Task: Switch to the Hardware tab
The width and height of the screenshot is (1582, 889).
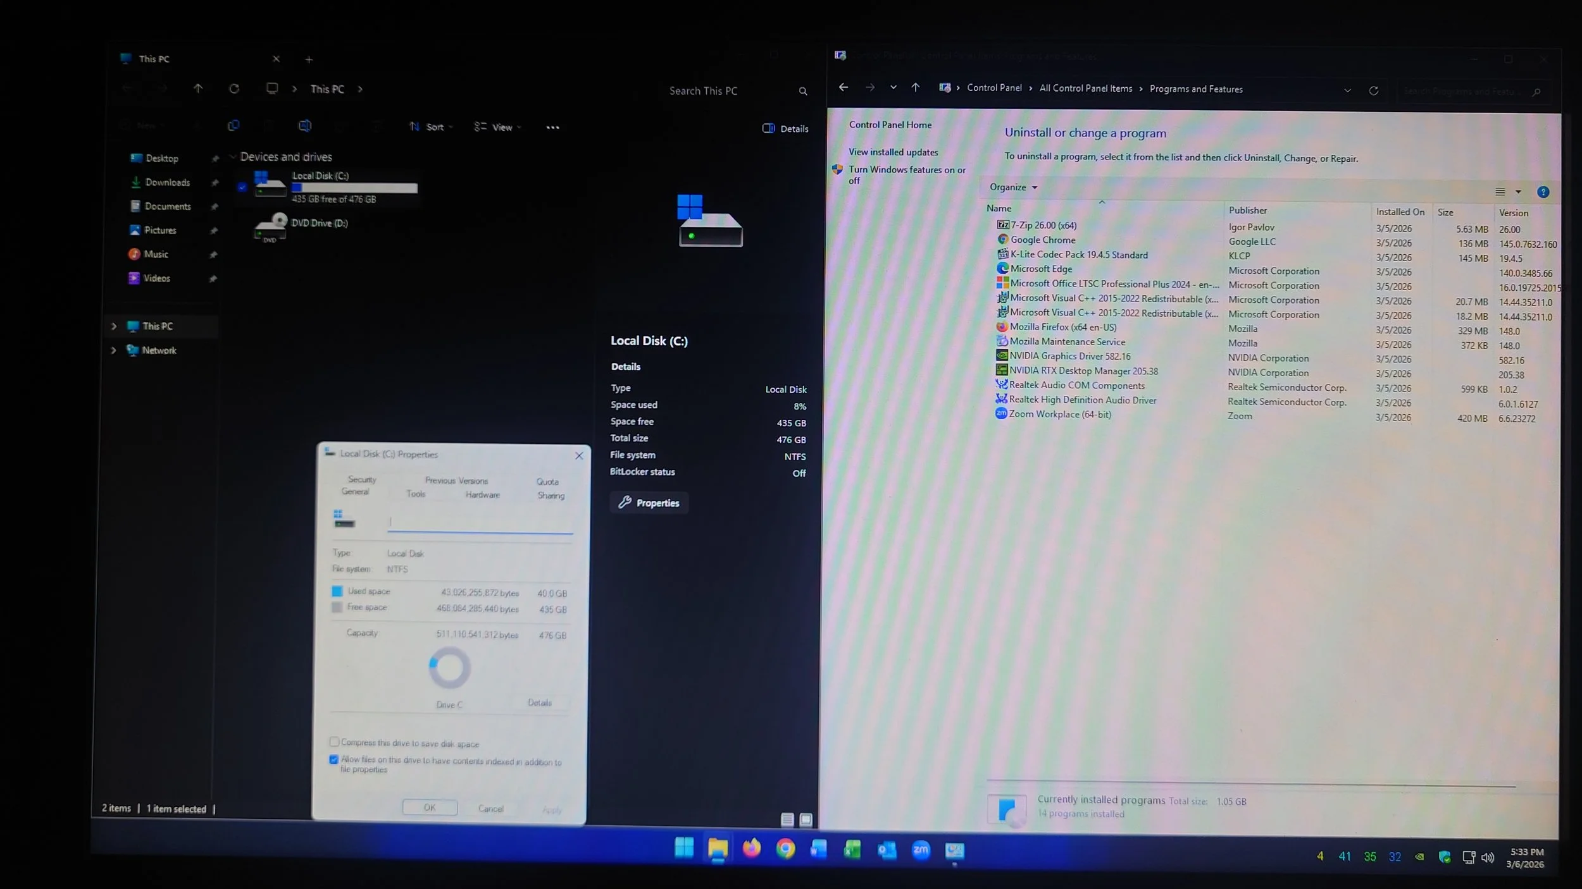Action: [482, 495]
